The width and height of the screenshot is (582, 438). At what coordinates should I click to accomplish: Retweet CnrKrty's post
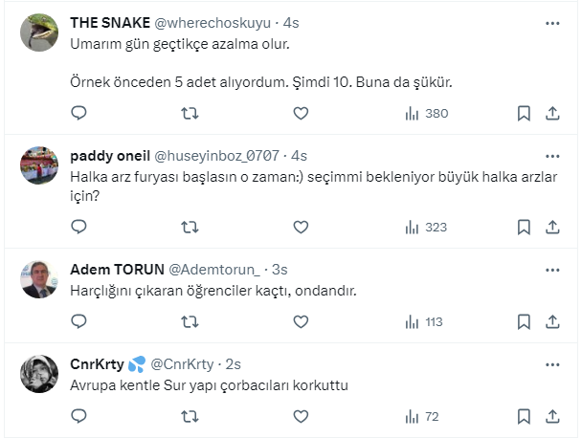[190, 416]
